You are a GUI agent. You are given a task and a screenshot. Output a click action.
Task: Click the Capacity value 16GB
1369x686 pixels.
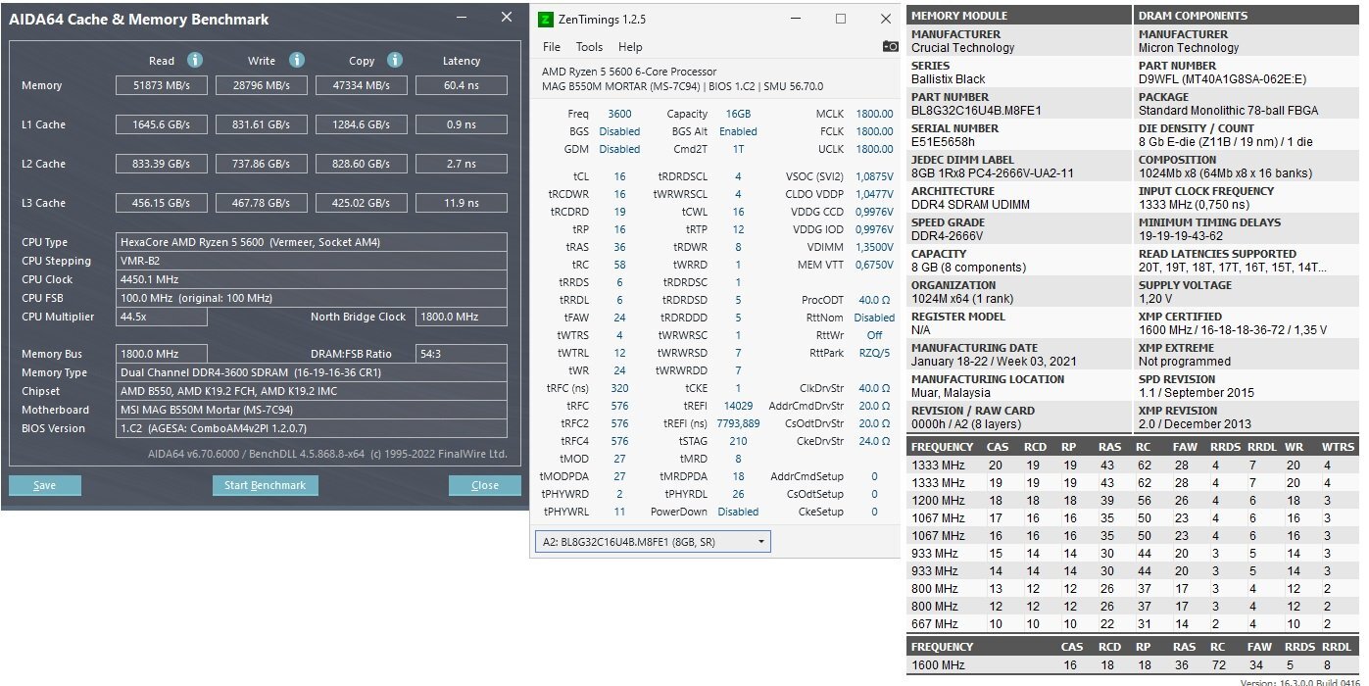pyautogui.click(x=737, y=114)
